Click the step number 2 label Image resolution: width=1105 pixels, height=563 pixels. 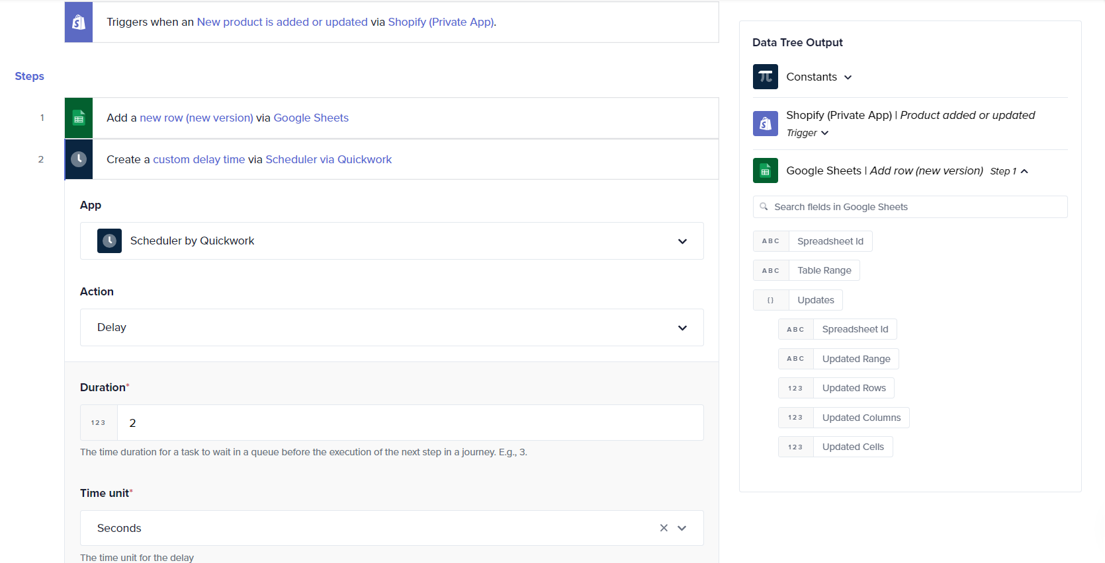pos(41,160)
